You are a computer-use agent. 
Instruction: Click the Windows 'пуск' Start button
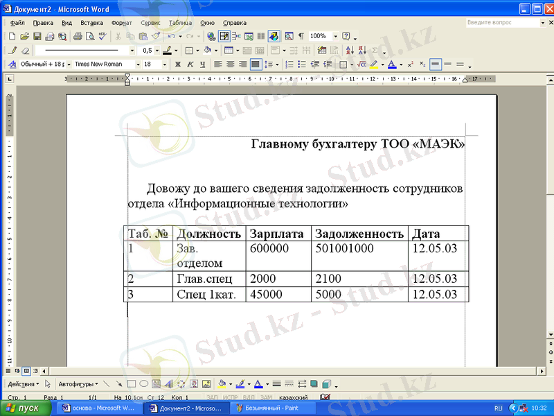click(x=26, y=408)
